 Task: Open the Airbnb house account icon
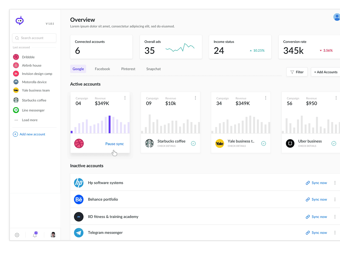(x=16, y=65)
